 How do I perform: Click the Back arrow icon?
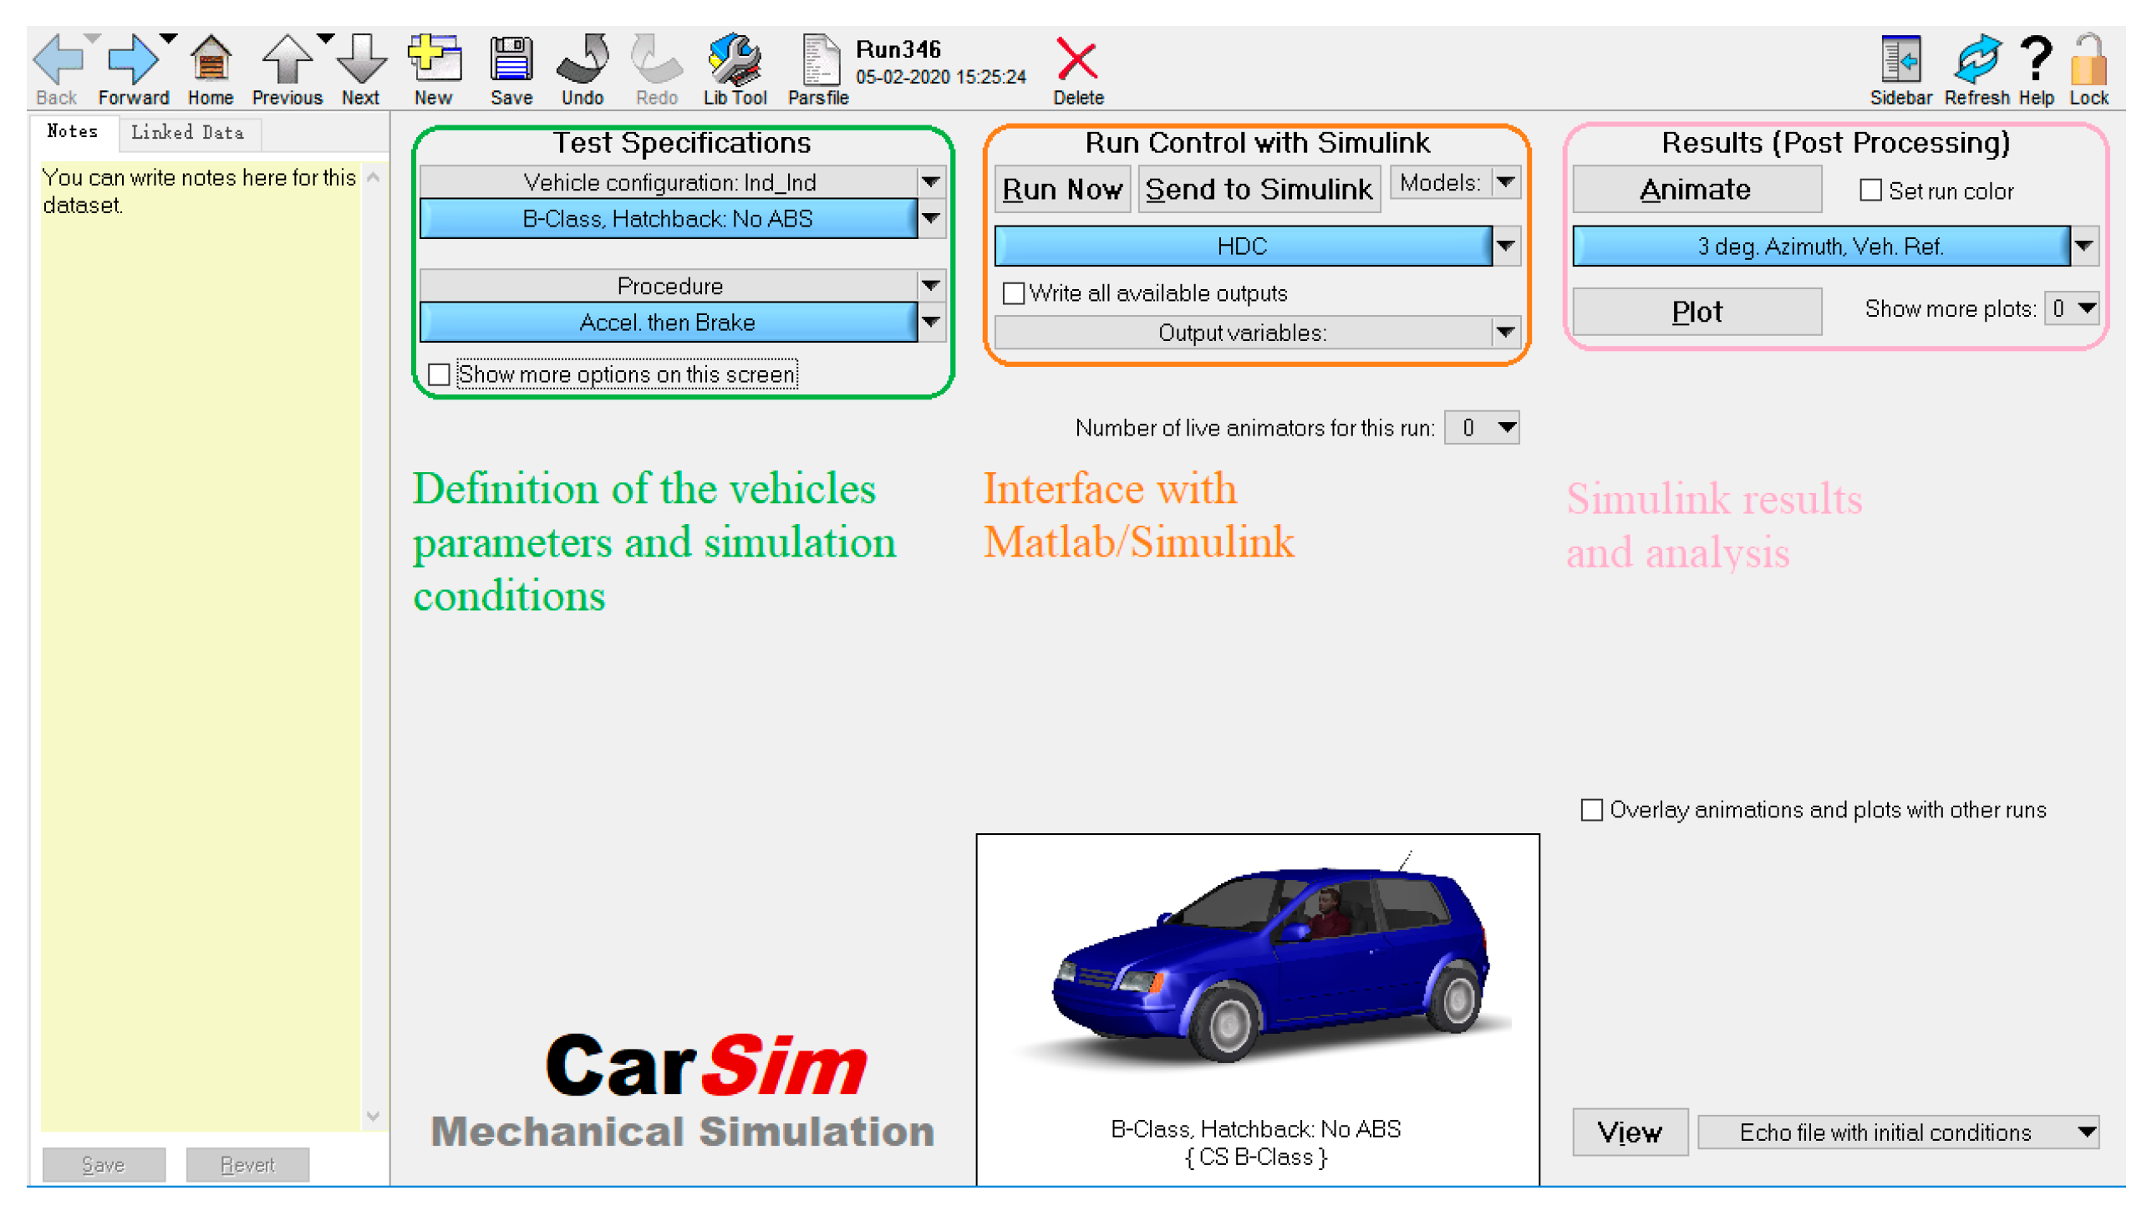(x=58, y=60)
